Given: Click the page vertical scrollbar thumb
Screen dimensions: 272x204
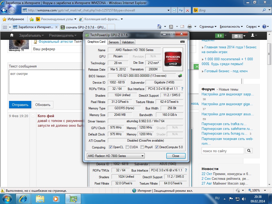Looking at the screenshot, I should click(269, 54).
